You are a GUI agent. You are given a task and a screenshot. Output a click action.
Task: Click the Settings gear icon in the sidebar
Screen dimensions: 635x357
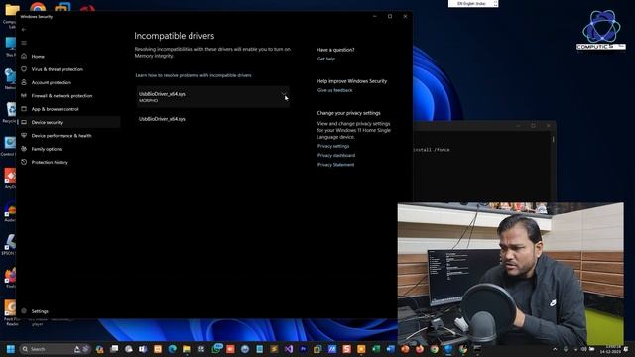[24, 311]
